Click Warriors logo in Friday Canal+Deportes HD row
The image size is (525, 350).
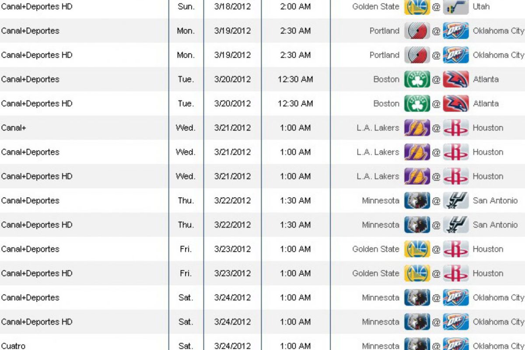click(x=417, y=273)
